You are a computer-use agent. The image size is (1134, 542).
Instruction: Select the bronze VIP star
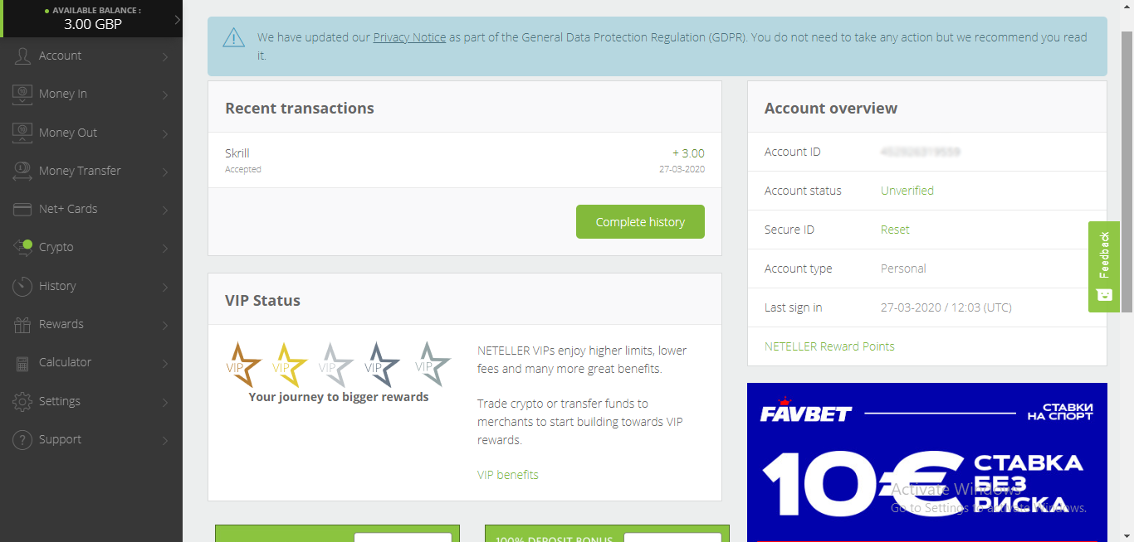(x=244, y=364)
